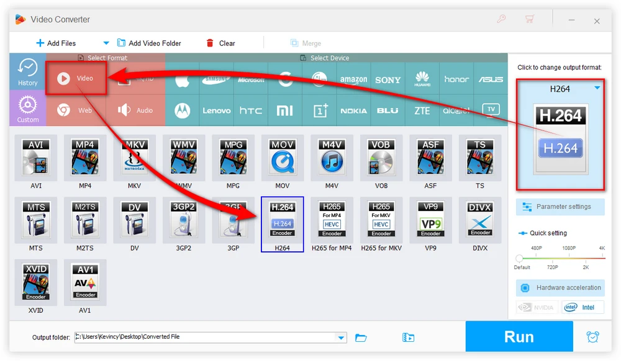Pick the MKV format icon

pos(134,158)
